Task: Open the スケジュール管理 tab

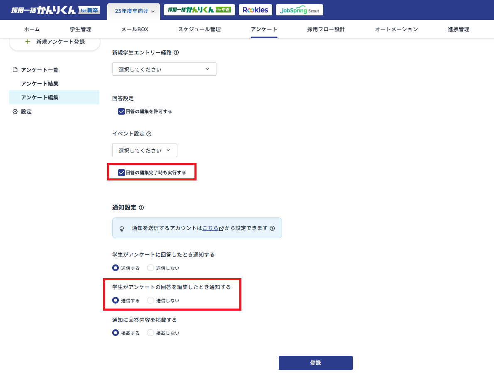Action: click(199, 29)
